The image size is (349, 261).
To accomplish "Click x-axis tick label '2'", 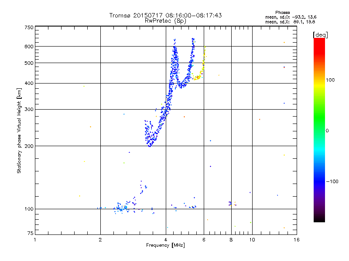I will click(x=100, y=240).
